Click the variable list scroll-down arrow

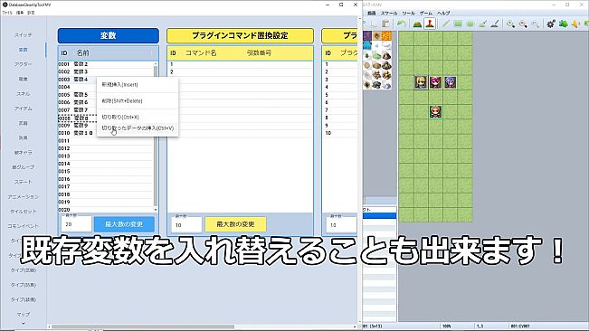pyautogui.click(x=156, y=210)
